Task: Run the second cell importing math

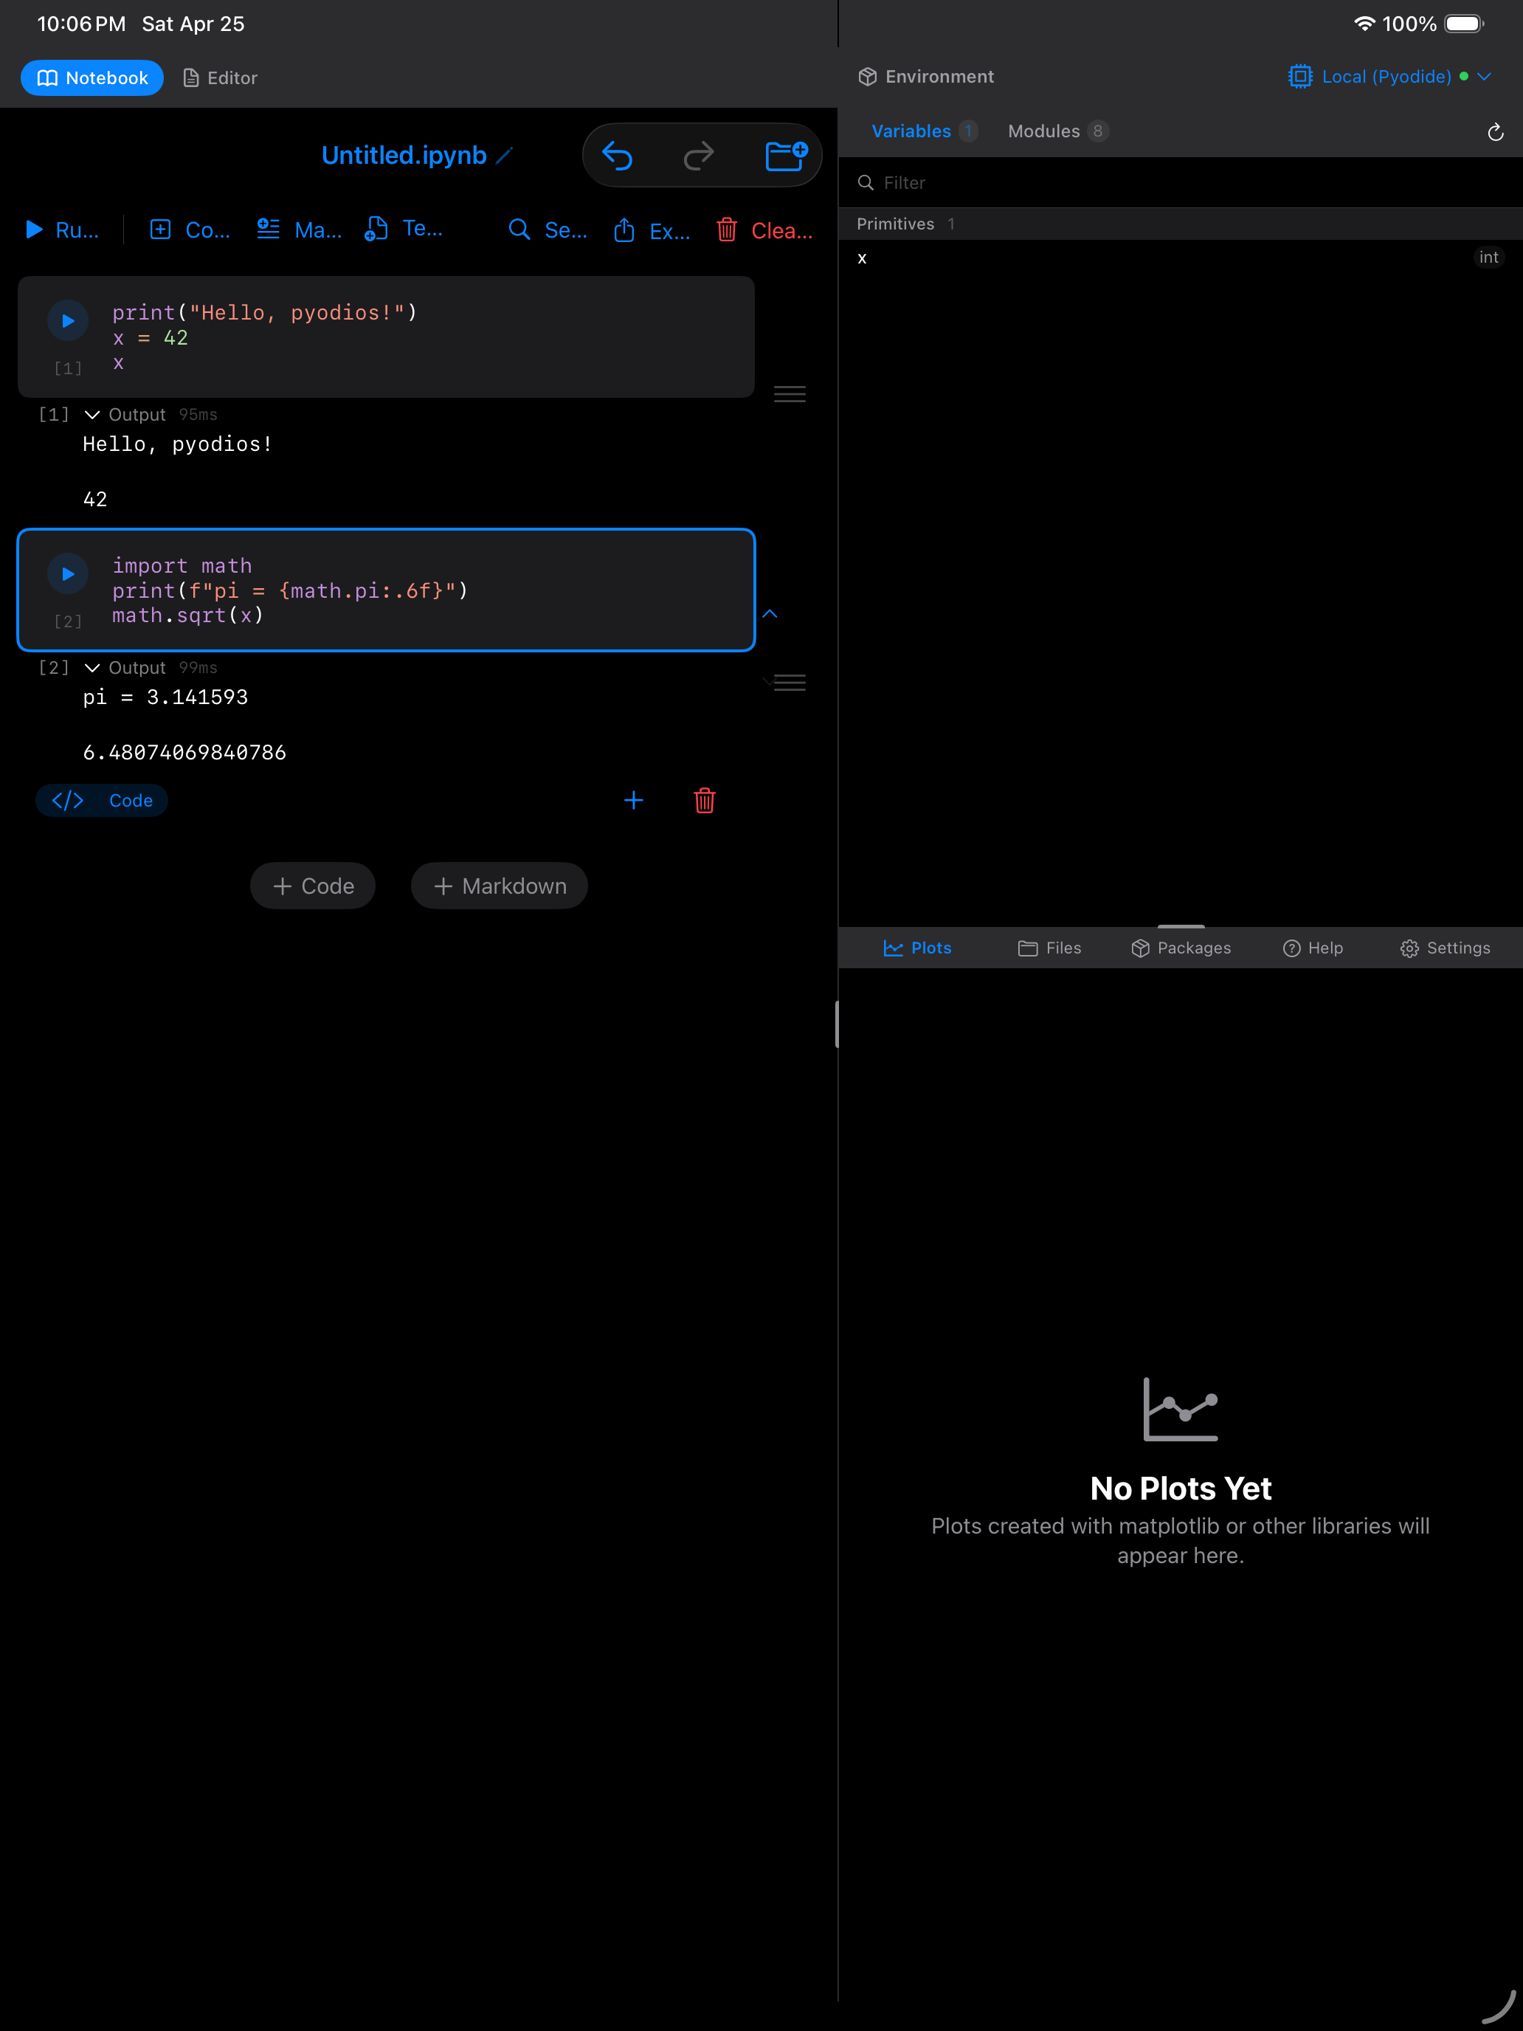Action: click(68, 574)
